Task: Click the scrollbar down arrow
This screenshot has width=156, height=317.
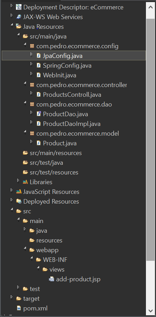Action: (x=150, y=310)
